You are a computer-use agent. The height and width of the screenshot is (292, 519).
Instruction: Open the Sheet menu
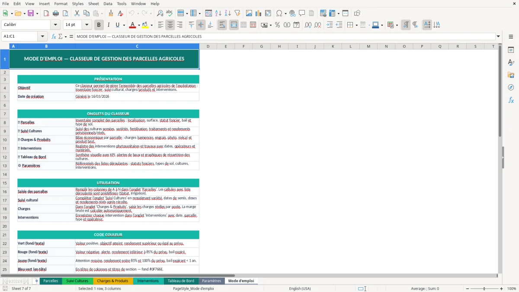93,3
